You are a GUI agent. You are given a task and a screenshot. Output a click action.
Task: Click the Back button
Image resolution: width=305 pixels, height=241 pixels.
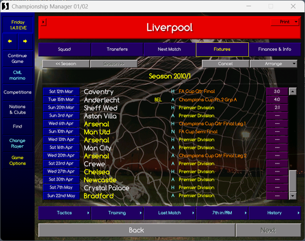coord(137,230)
